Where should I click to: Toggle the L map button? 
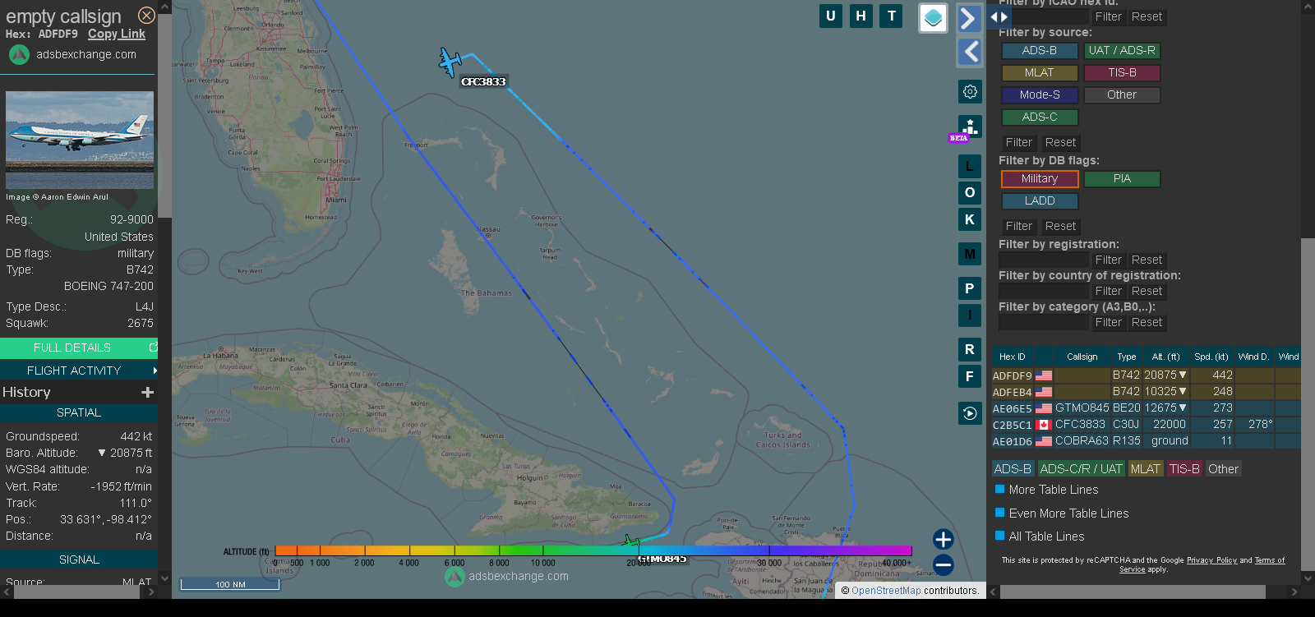[x=970, y=166]
